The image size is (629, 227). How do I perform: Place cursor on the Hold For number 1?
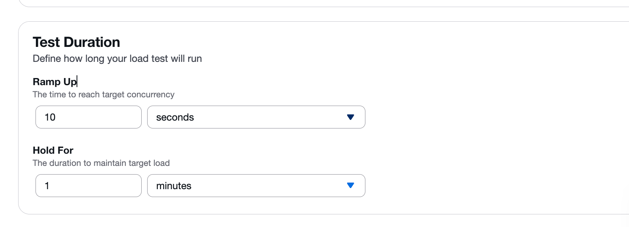click(x=47, y=186)
